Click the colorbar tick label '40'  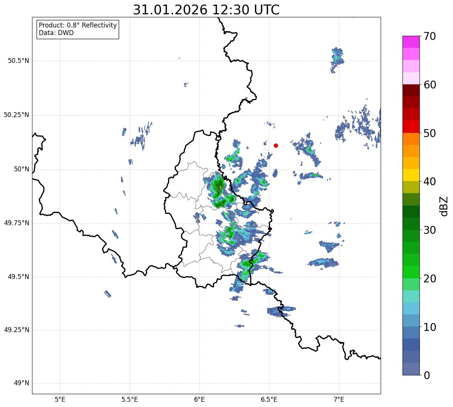(x=430, y=181)
